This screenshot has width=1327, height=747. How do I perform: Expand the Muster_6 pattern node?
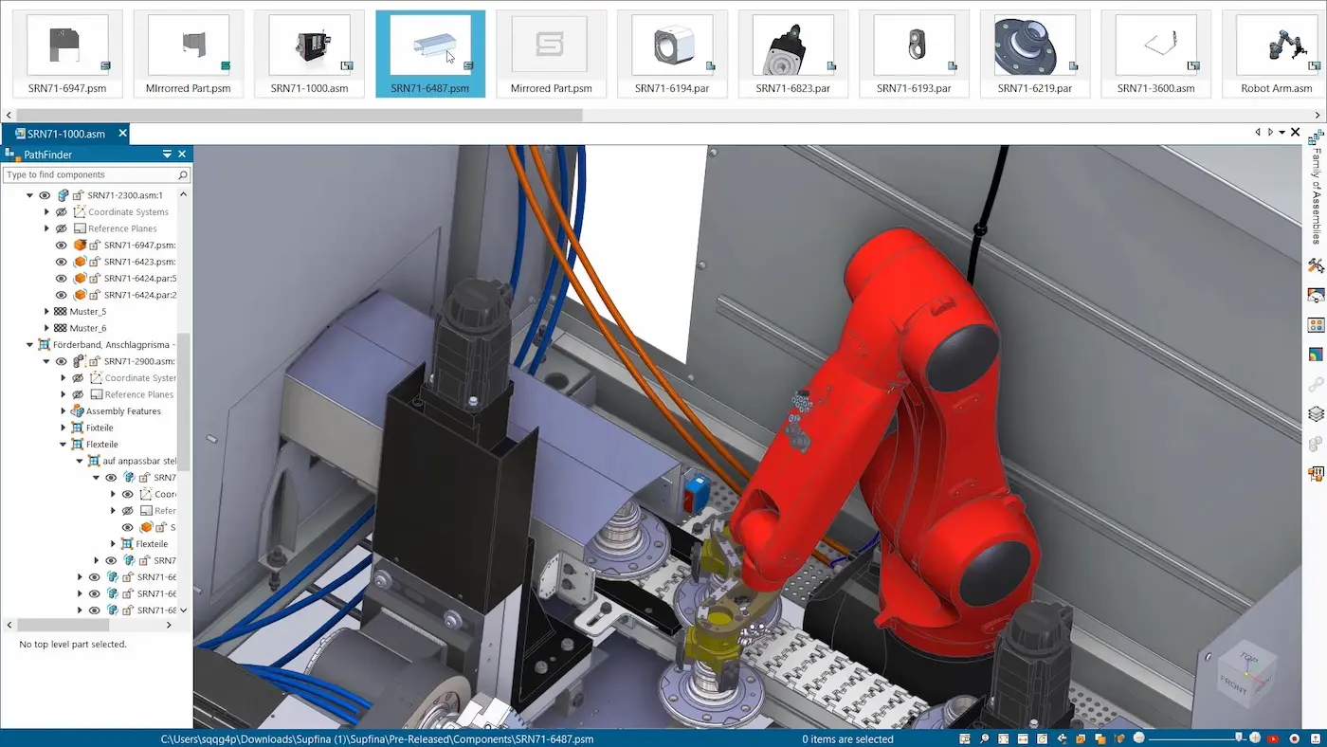(x=46, y=328)
